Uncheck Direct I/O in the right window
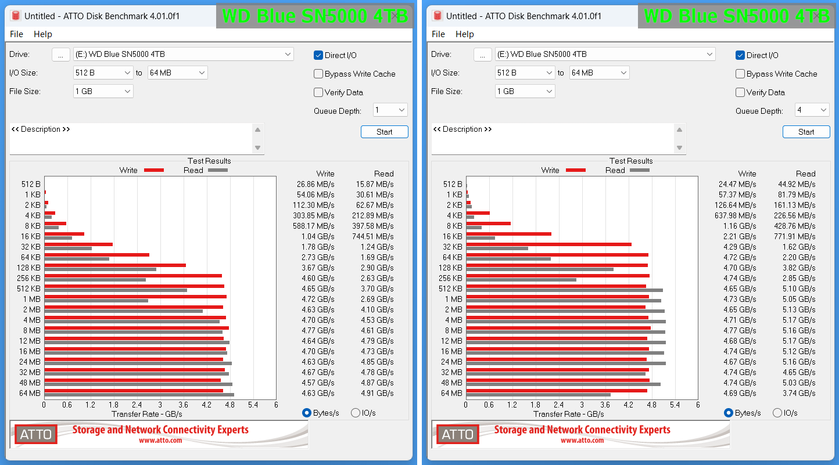Viewport: 839px width, 465px height. [x=740, y=55]
